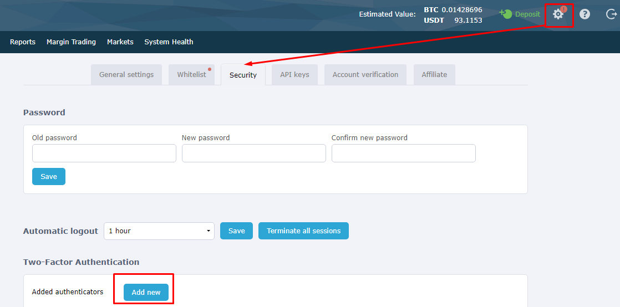Open the Account verification tab
This screenshot has width=620, height=307.
[365, 75]
